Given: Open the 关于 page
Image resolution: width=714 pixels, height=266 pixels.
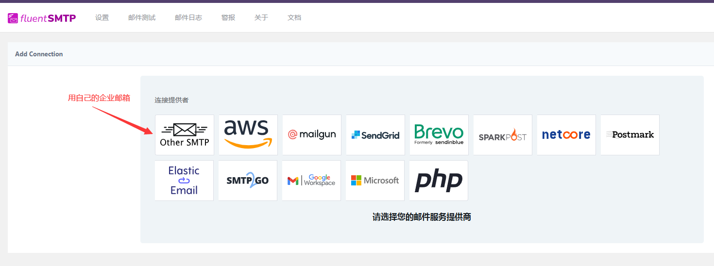Looking at the screenshot, I should [261, 17].
